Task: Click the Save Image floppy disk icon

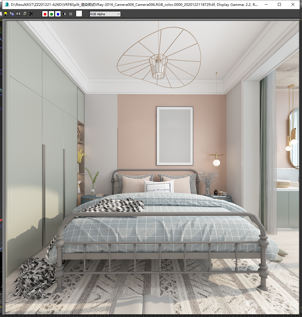Action: (x=5, y=14)
